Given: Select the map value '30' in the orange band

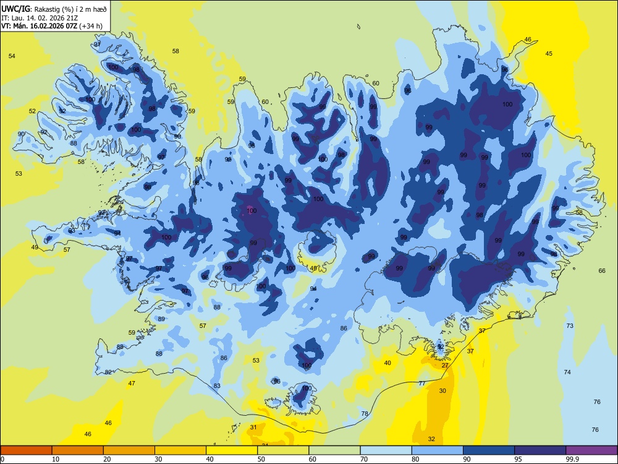Looking at the screenshot, I should pyautogui.click(x=442, y=390).
